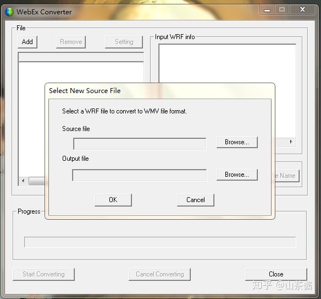Click the conversion progress bar
The image size is (321, 299).
[x=160, y=242]
